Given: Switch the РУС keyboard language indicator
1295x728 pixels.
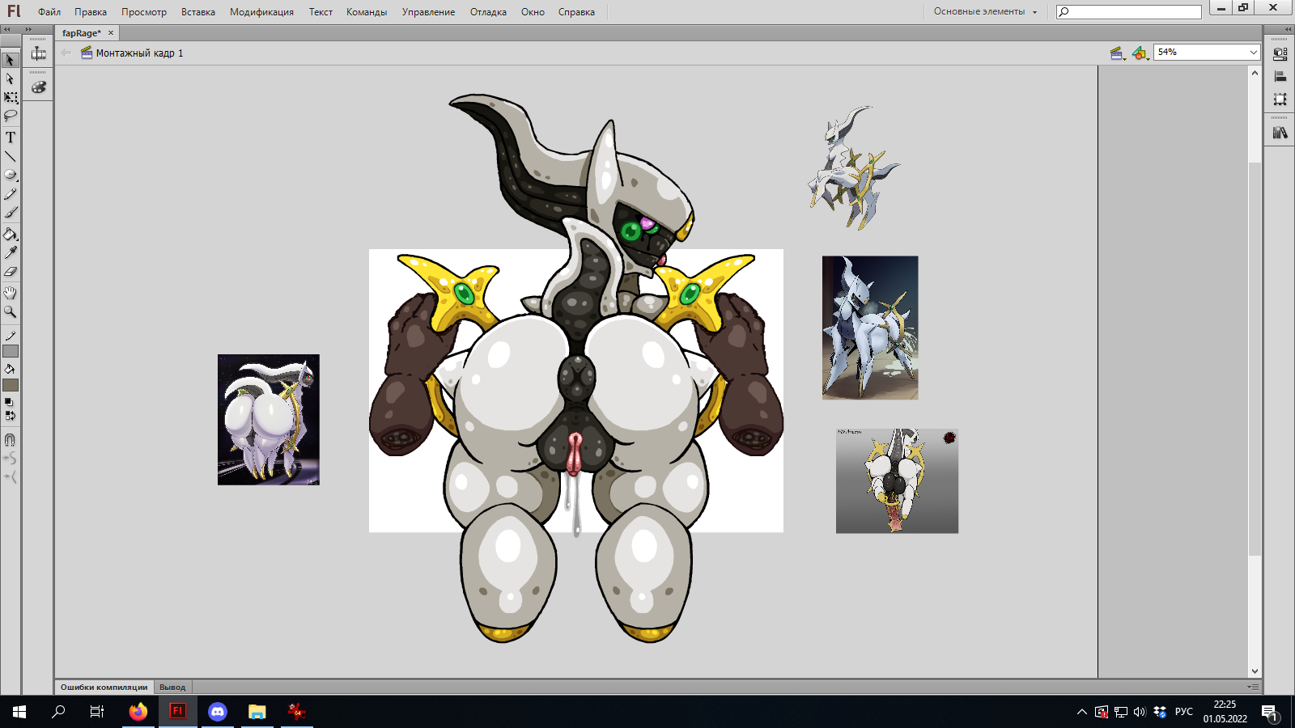Looking at the screenshot, I should click(1184, 712).
